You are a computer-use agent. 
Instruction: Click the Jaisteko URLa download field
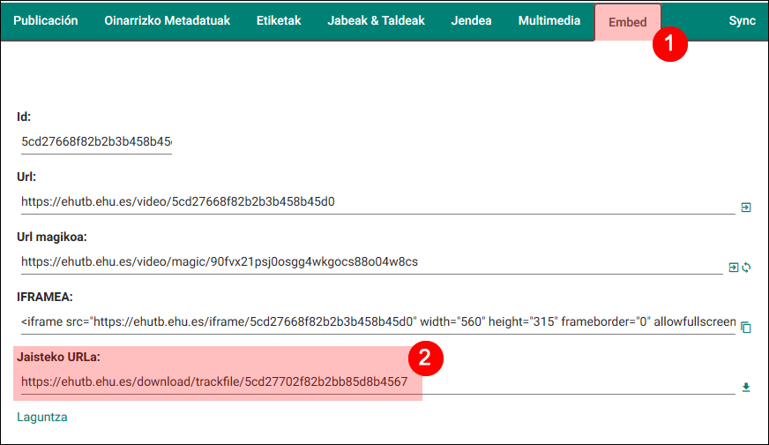click(370, 382)
